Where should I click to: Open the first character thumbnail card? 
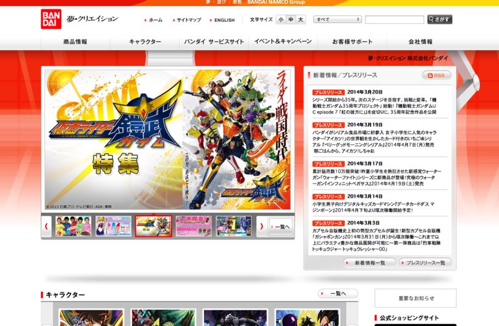coord(91,317)
